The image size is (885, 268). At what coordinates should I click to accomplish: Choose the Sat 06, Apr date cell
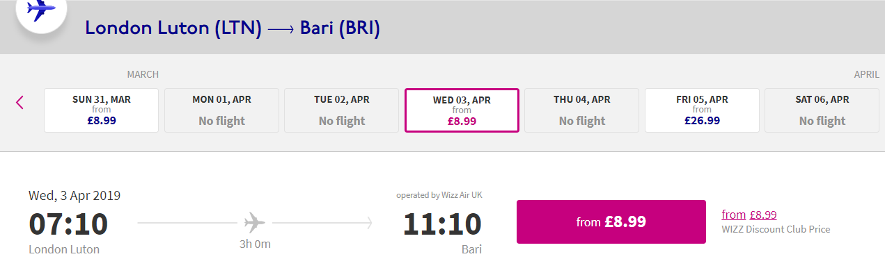[x=822, y=110]
